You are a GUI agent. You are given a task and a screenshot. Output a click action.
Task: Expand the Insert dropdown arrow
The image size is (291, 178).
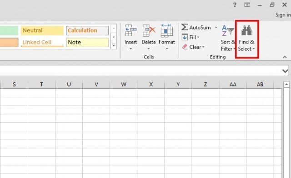pos(130,48)
